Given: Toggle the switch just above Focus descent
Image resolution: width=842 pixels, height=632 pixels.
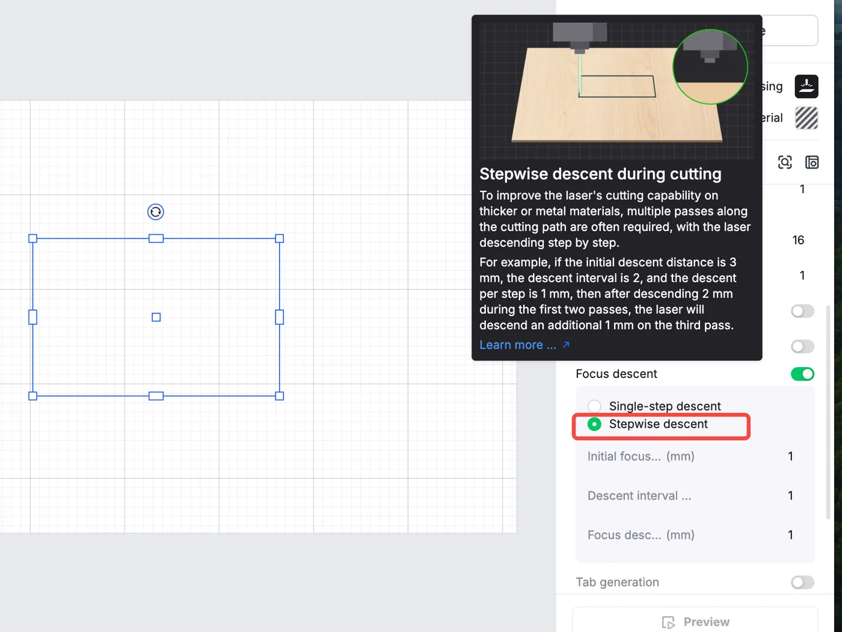Looking at the screenshot, I should pos(802,347).
